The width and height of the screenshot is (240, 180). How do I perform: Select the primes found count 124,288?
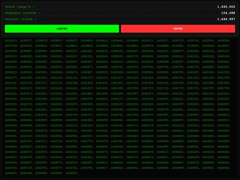click(228, 13)
